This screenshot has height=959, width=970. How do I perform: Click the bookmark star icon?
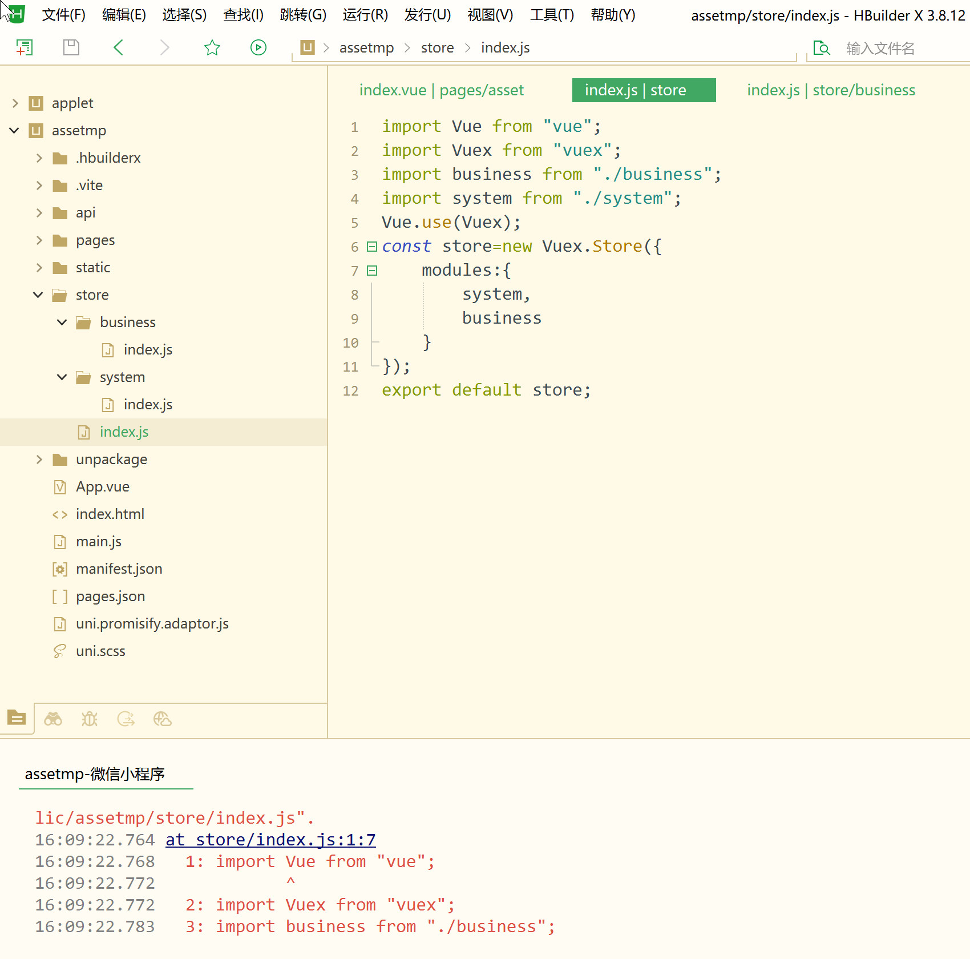click(x=212, y=47)
